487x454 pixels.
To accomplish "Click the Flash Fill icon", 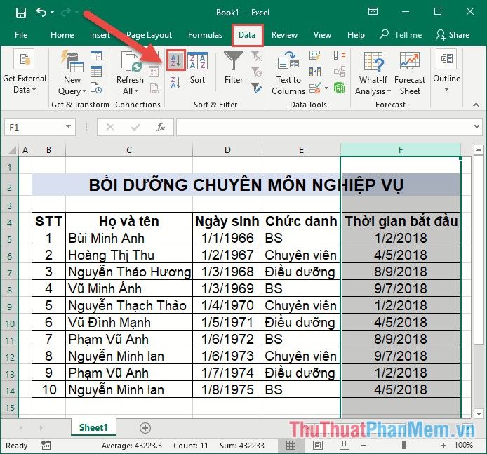I will click(x=314, y=56).
